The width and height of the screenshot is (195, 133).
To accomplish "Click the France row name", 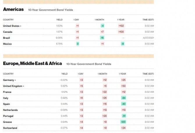I will coord(7,92).
